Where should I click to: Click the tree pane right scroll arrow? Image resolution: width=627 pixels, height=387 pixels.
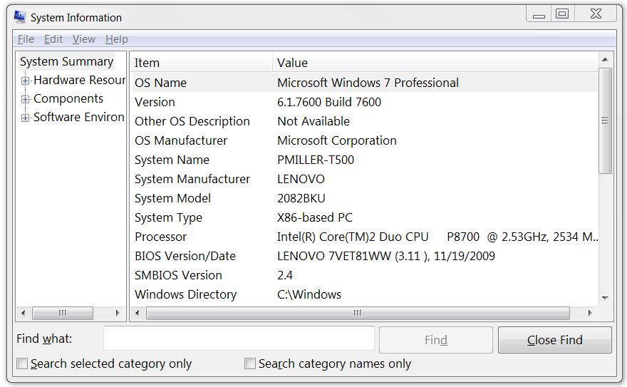118,313
